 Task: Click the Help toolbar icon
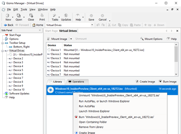[x=78, y=17]
